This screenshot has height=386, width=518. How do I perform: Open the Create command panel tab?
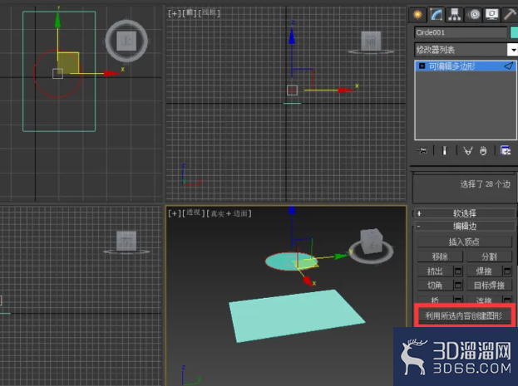pos(417,14)
